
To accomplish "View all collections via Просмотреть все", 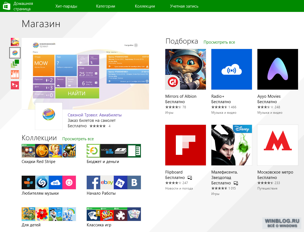I will [x=78, y=139].
